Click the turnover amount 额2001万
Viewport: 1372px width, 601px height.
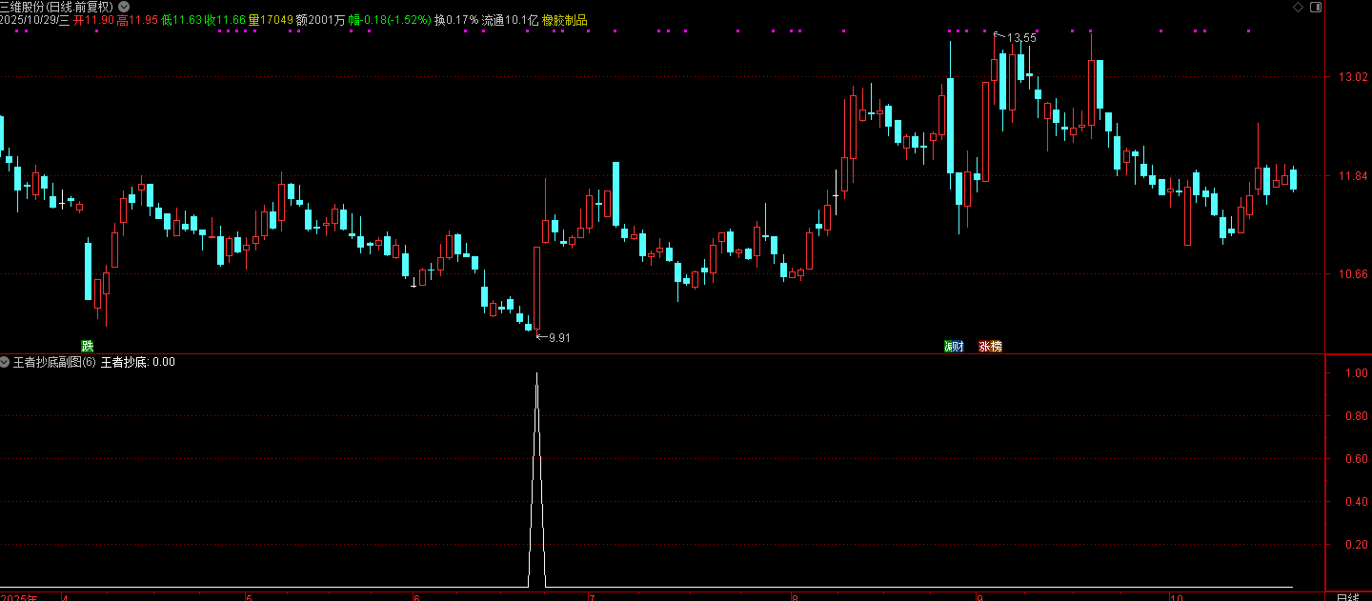tap(321, 20)
